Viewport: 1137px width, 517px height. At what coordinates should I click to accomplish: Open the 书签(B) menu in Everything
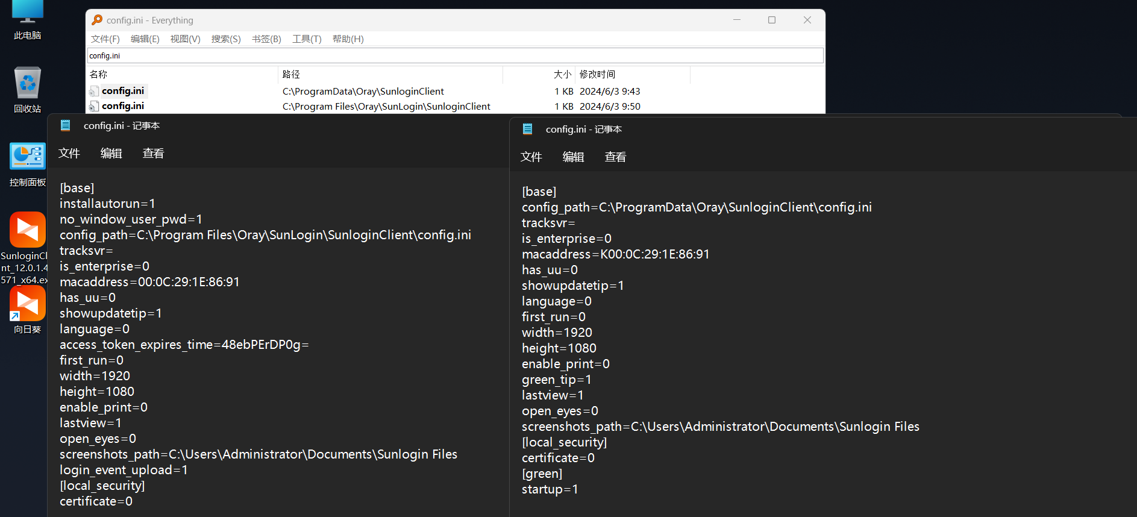tap(266, 39)
